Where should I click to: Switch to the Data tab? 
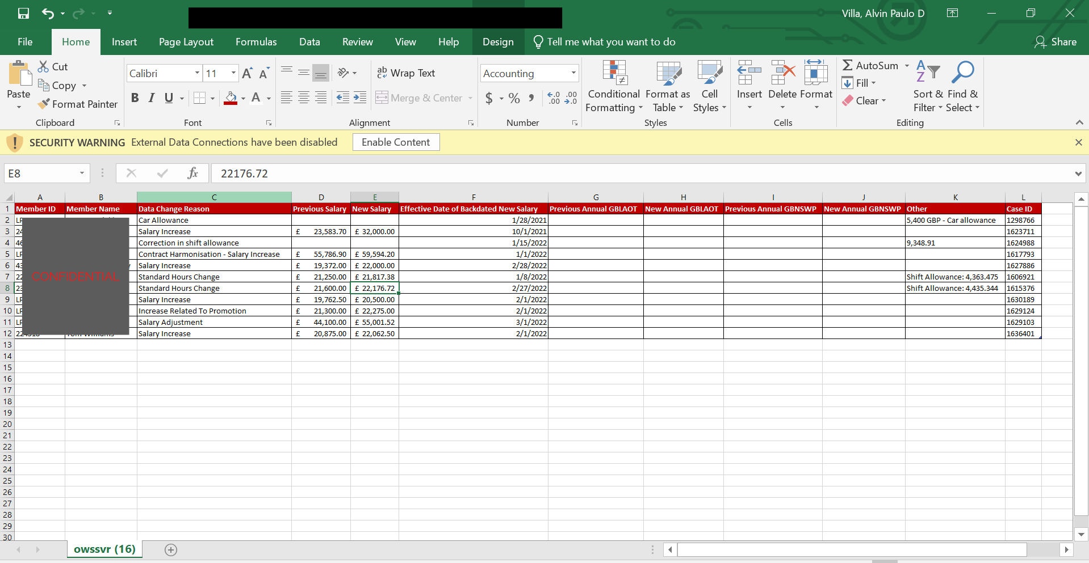(309, 42)
